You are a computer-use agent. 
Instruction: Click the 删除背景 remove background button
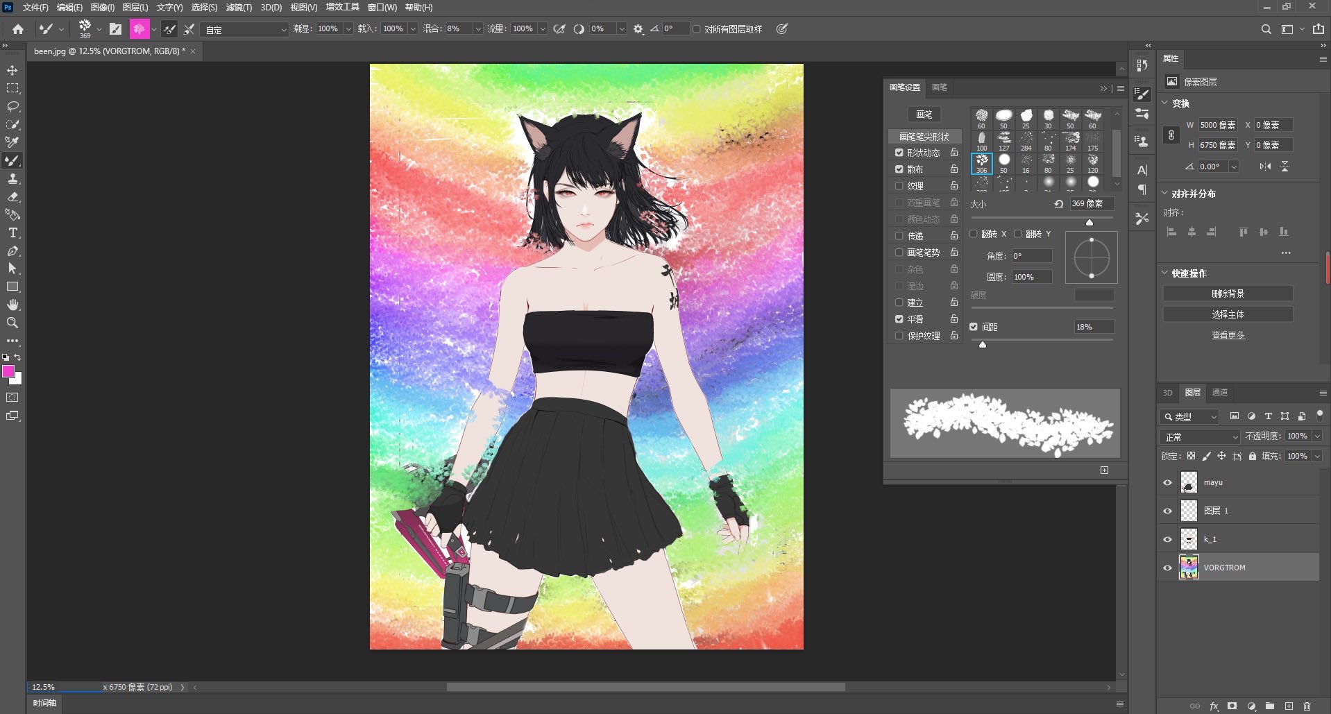click(1228, 294)
